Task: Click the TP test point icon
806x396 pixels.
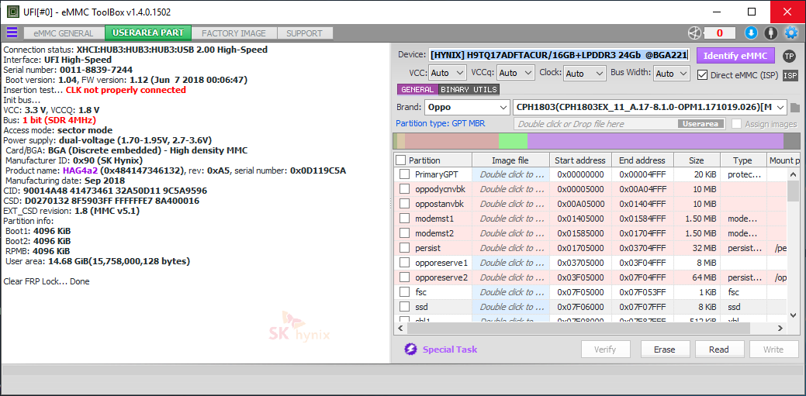Action: 789,56
